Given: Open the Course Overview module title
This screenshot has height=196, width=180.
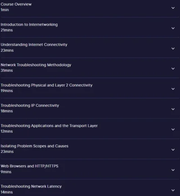Looking at the screenshot, I should pos(16,4).
